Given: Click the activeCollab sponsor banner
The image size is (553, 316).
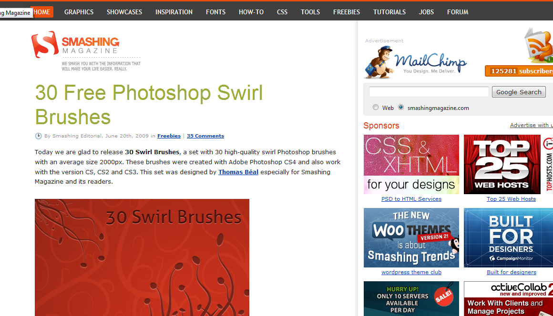Looking at the screenshot, I should click(508, 299).
